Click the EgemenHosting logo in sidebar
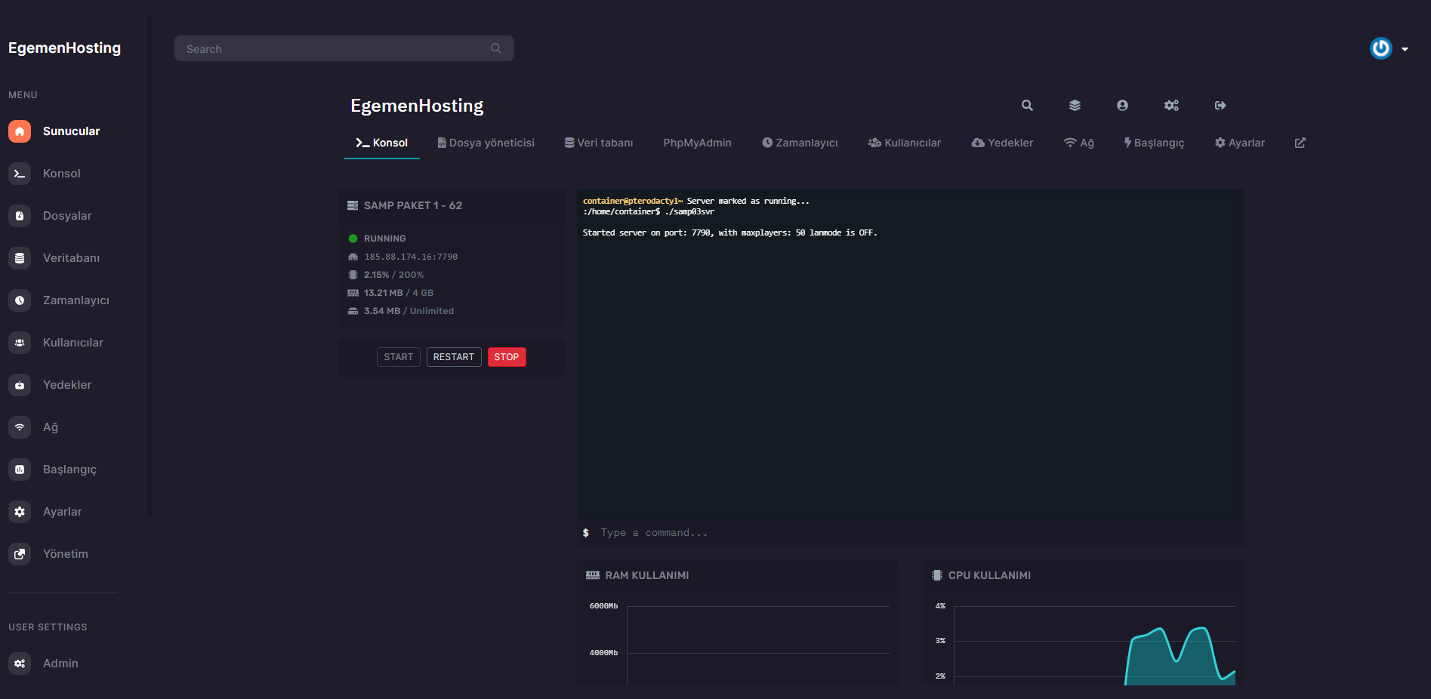The width and height of the screenshot is (1431, 699). click(65, 48)
